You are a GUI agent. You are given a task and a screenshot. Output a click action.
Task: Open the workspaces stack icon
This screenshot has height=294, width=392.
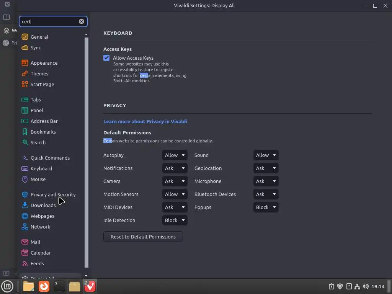pos(7,31)
